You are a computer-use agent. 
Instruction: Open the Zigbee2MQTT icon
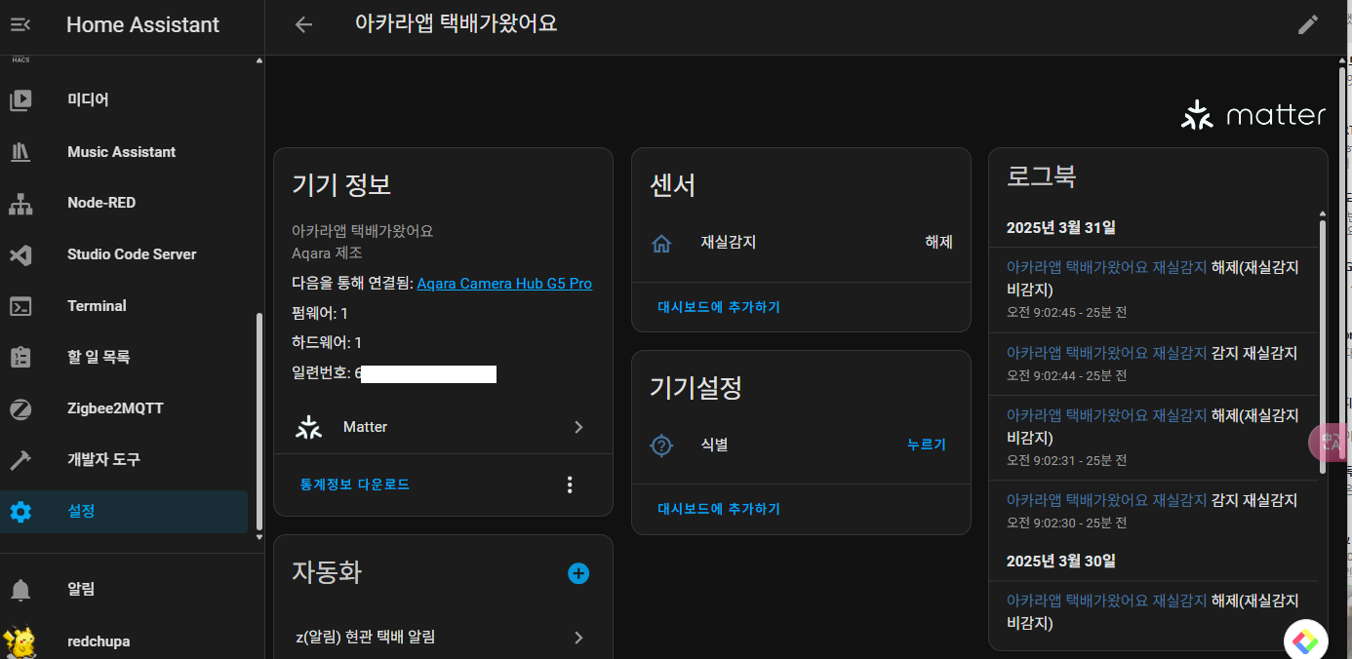click(x=20, y=408)
